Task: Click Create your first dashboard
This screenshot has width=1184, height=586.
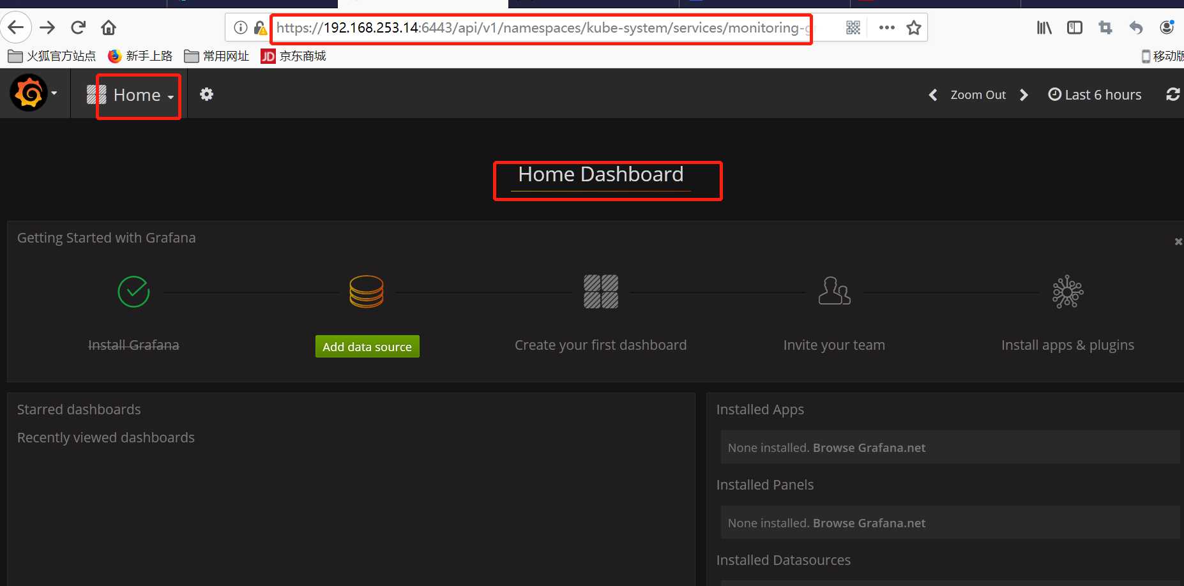Action: pyautogui.click(x=601, y=345)
